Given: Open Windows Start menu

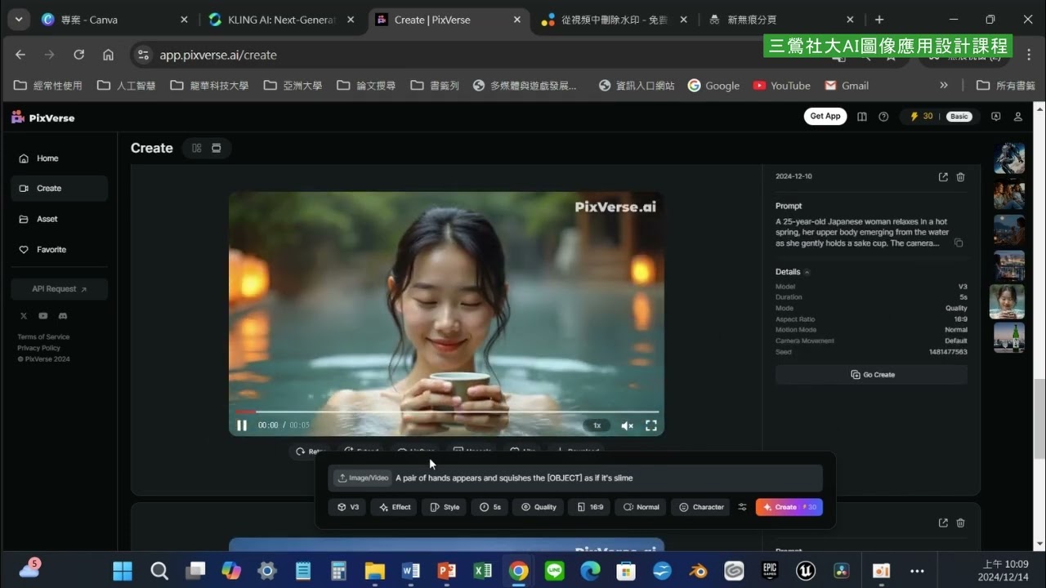Looking at the screenshot, I should [123, 570].
